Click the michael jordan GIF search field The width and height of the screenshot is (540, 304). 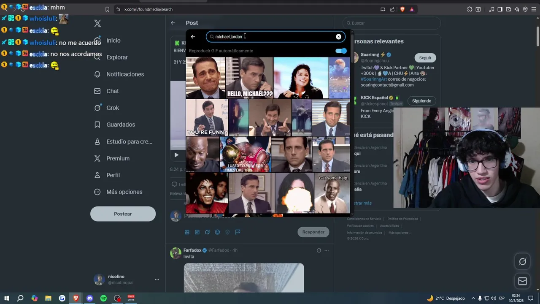275,37
